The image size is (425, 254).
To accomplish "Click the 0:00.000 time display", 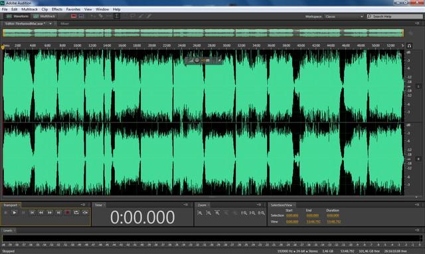I will coord(143,217).
